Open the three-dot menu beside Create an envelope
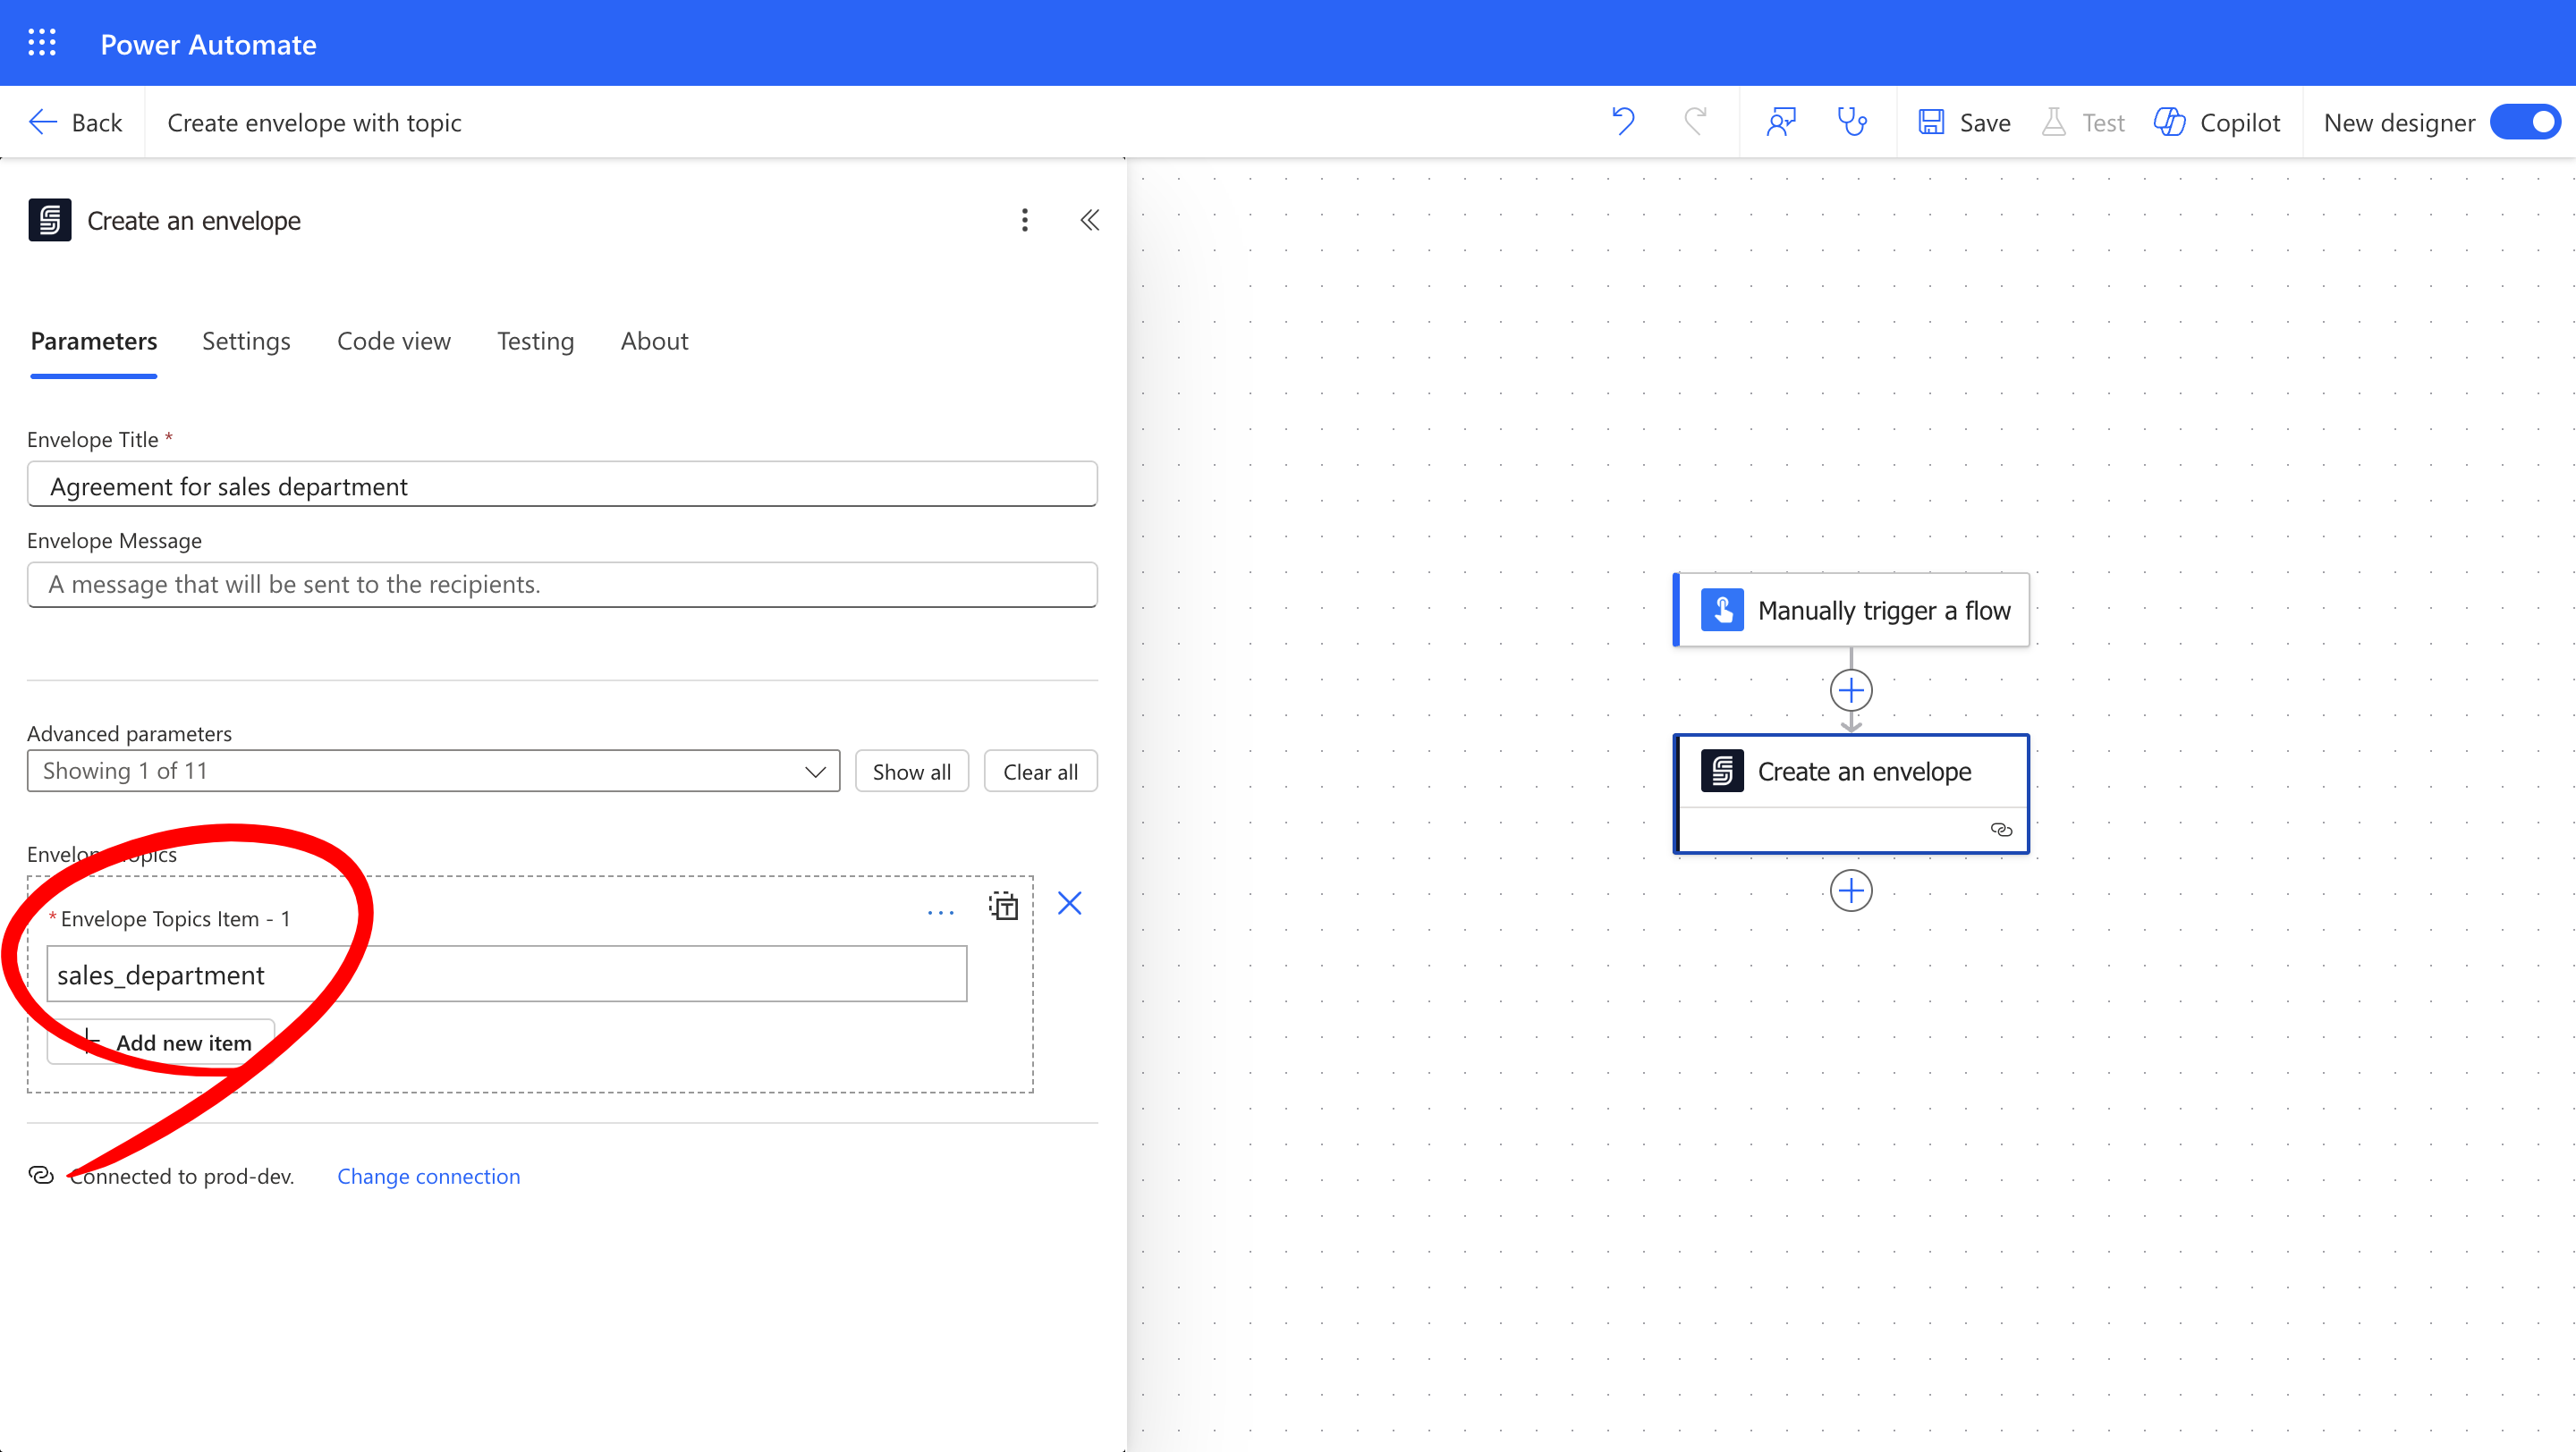The image size is (2576, 1452). click(x=1024, y=220)
